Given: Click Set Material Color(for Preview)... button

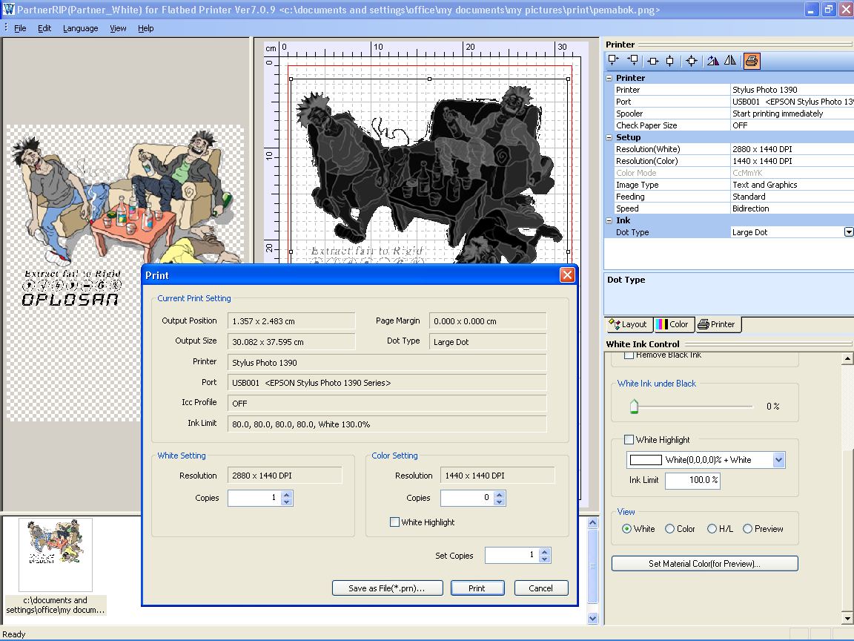Looking at the screenshot, I should (705, 564).
